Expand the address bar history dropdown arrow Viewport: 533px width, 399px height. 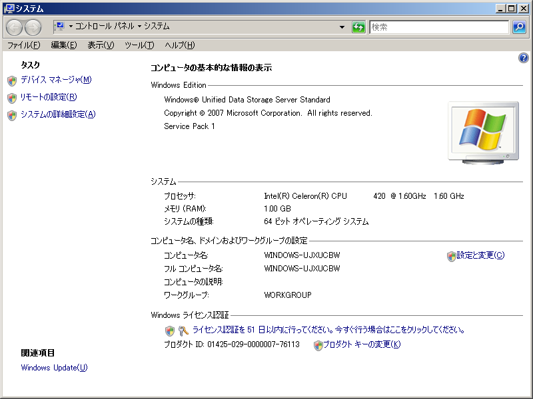point(342,27)
